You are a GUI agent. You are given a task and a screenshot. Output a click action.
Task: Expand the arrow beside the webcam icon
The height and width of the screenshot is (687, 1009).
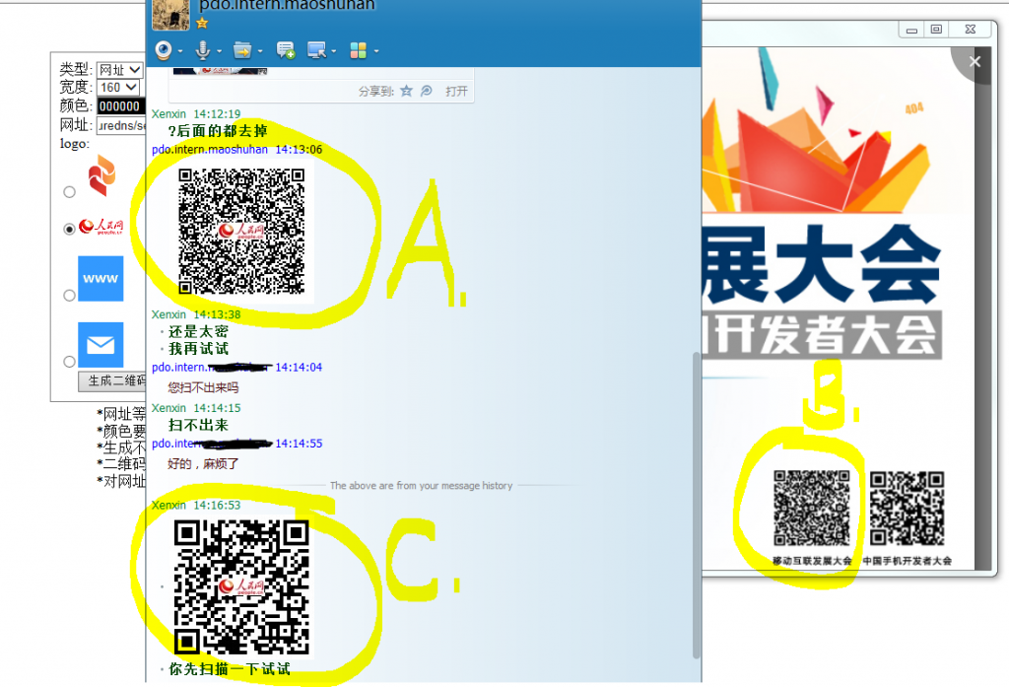click(x=179, y=51)
